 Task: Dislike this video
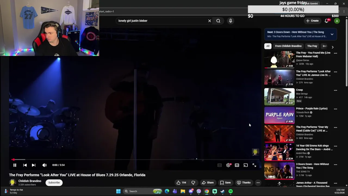(193, 183)
